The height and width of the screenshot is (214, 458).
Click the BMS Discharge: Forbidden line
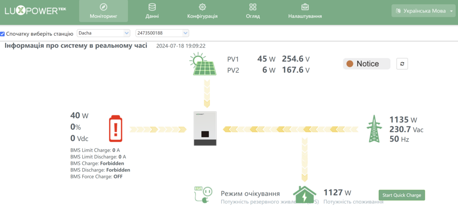(100, 170)
